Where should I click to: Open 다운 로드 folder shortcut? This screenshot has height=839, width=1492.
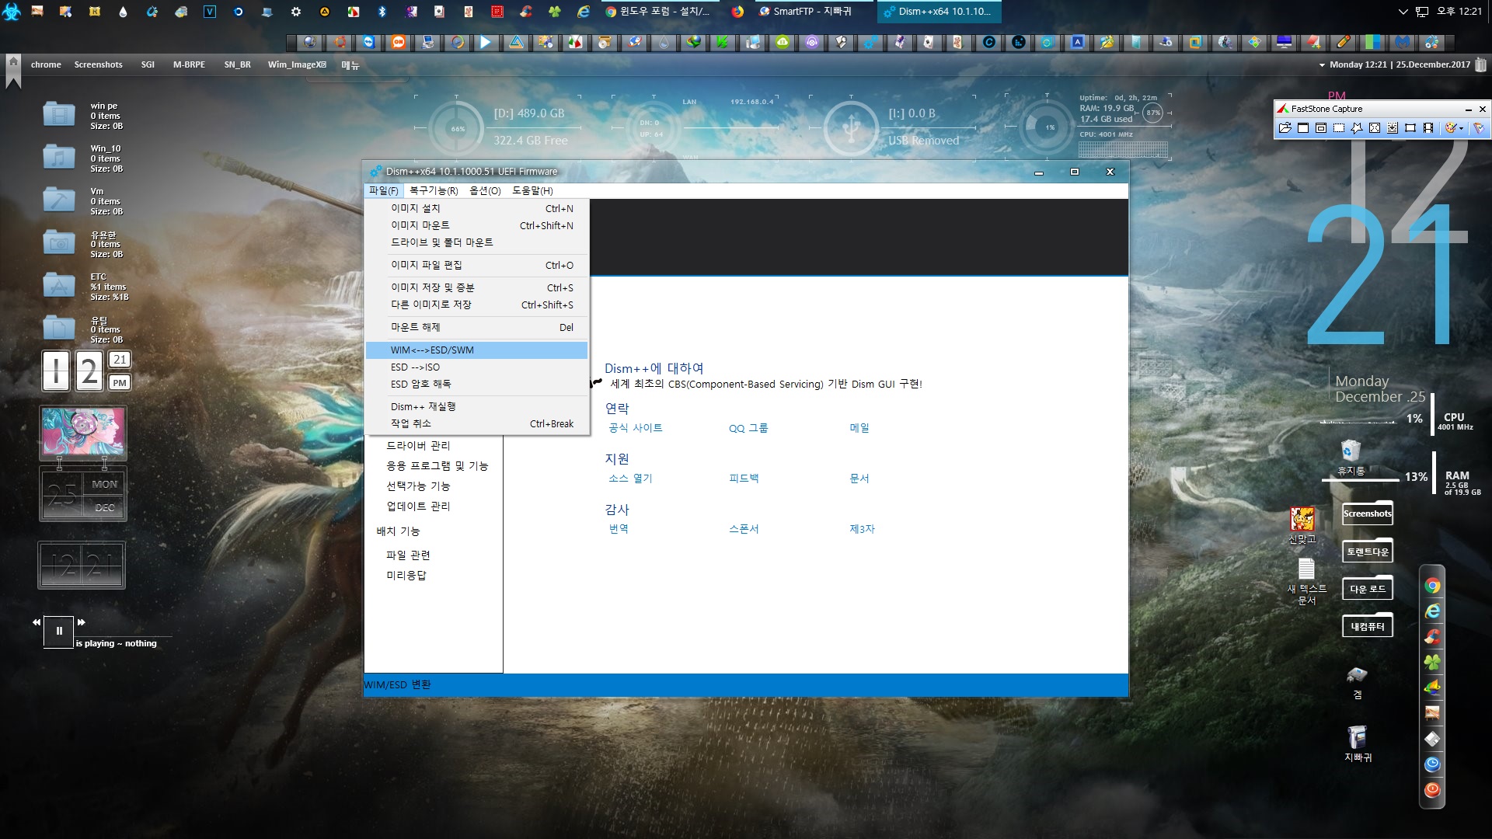[1367, 589]
